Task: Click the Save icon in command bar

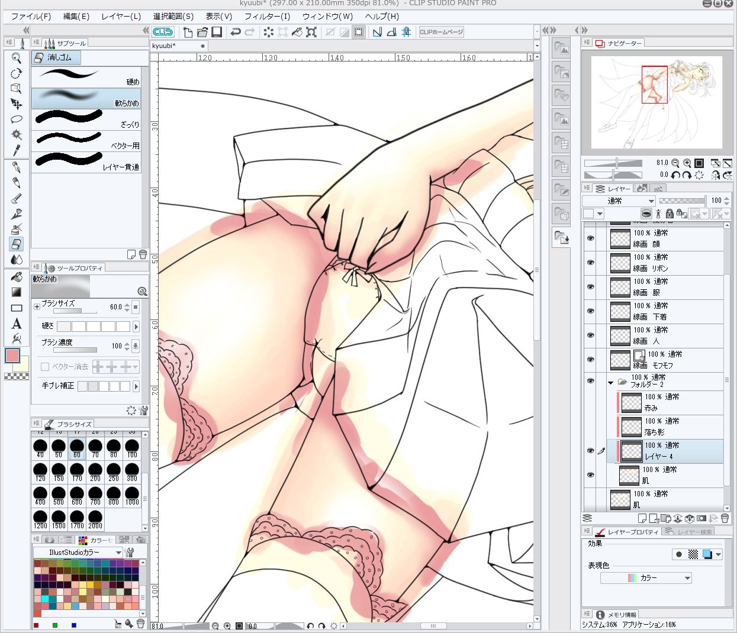Action: 217,32
